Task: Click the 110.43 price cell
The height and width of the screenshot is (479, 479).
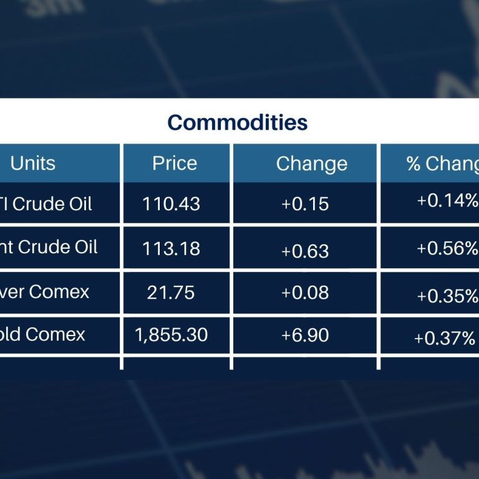Action: pos(171,204)
